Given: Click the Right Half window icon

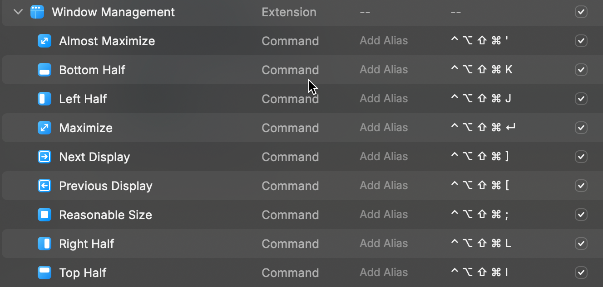Looking at the screenshot, I should coord(44,244).
